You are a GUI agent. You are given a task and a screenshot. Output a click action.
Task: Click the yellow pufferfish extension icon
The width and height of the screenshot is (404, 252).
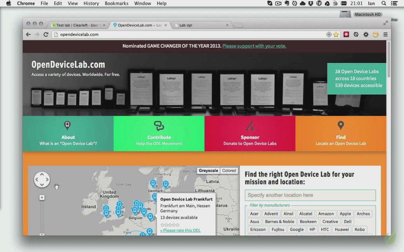click(376, 34)
